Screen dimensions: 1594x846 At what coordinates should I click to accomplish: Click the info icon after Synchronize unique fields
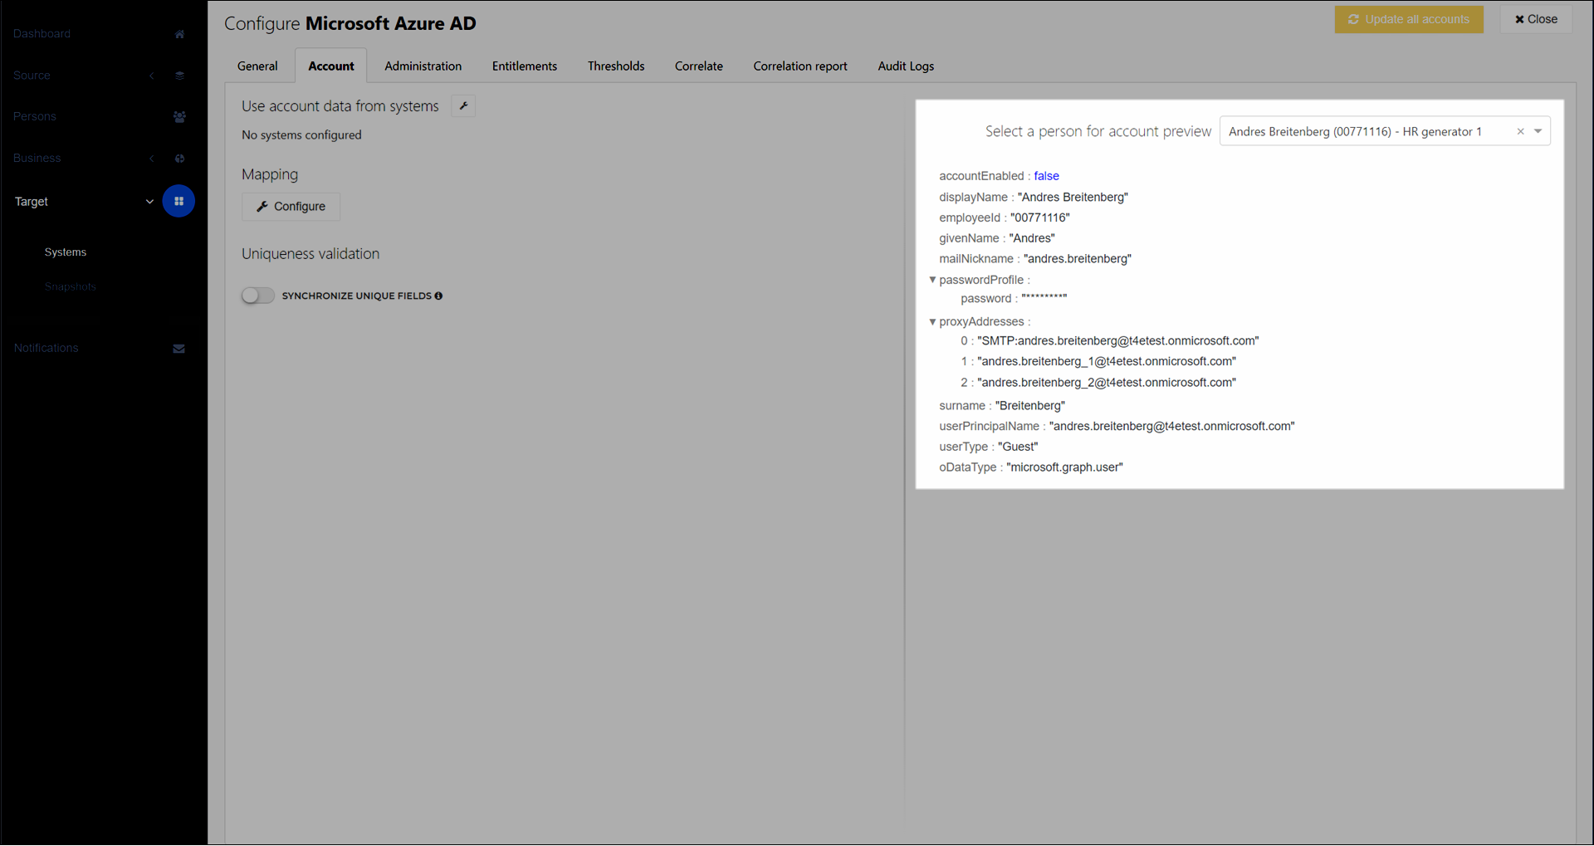pyautogui.click(x=438, y=296)
